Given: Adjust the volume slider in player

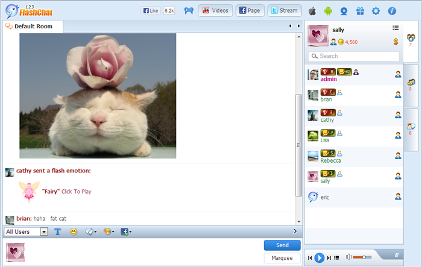Looking at the screenshot, I should pos(362,257).
